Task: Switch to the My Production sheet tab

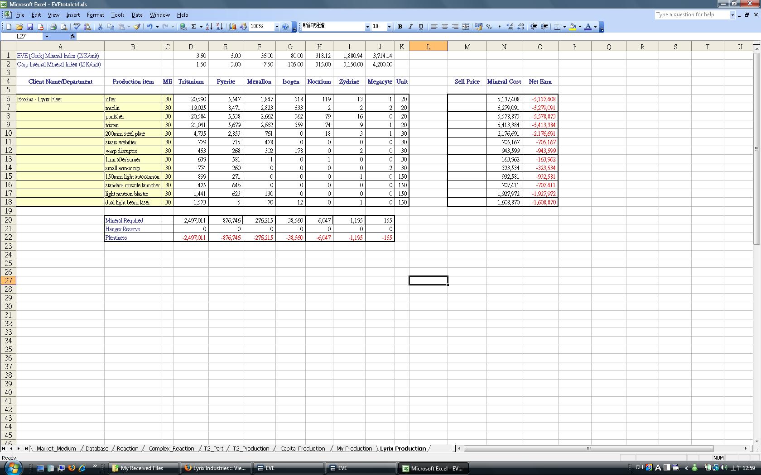Action: (354, 448)
